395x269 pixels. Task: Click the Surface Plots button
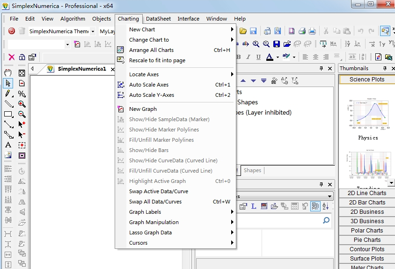(x=367, y=258)
